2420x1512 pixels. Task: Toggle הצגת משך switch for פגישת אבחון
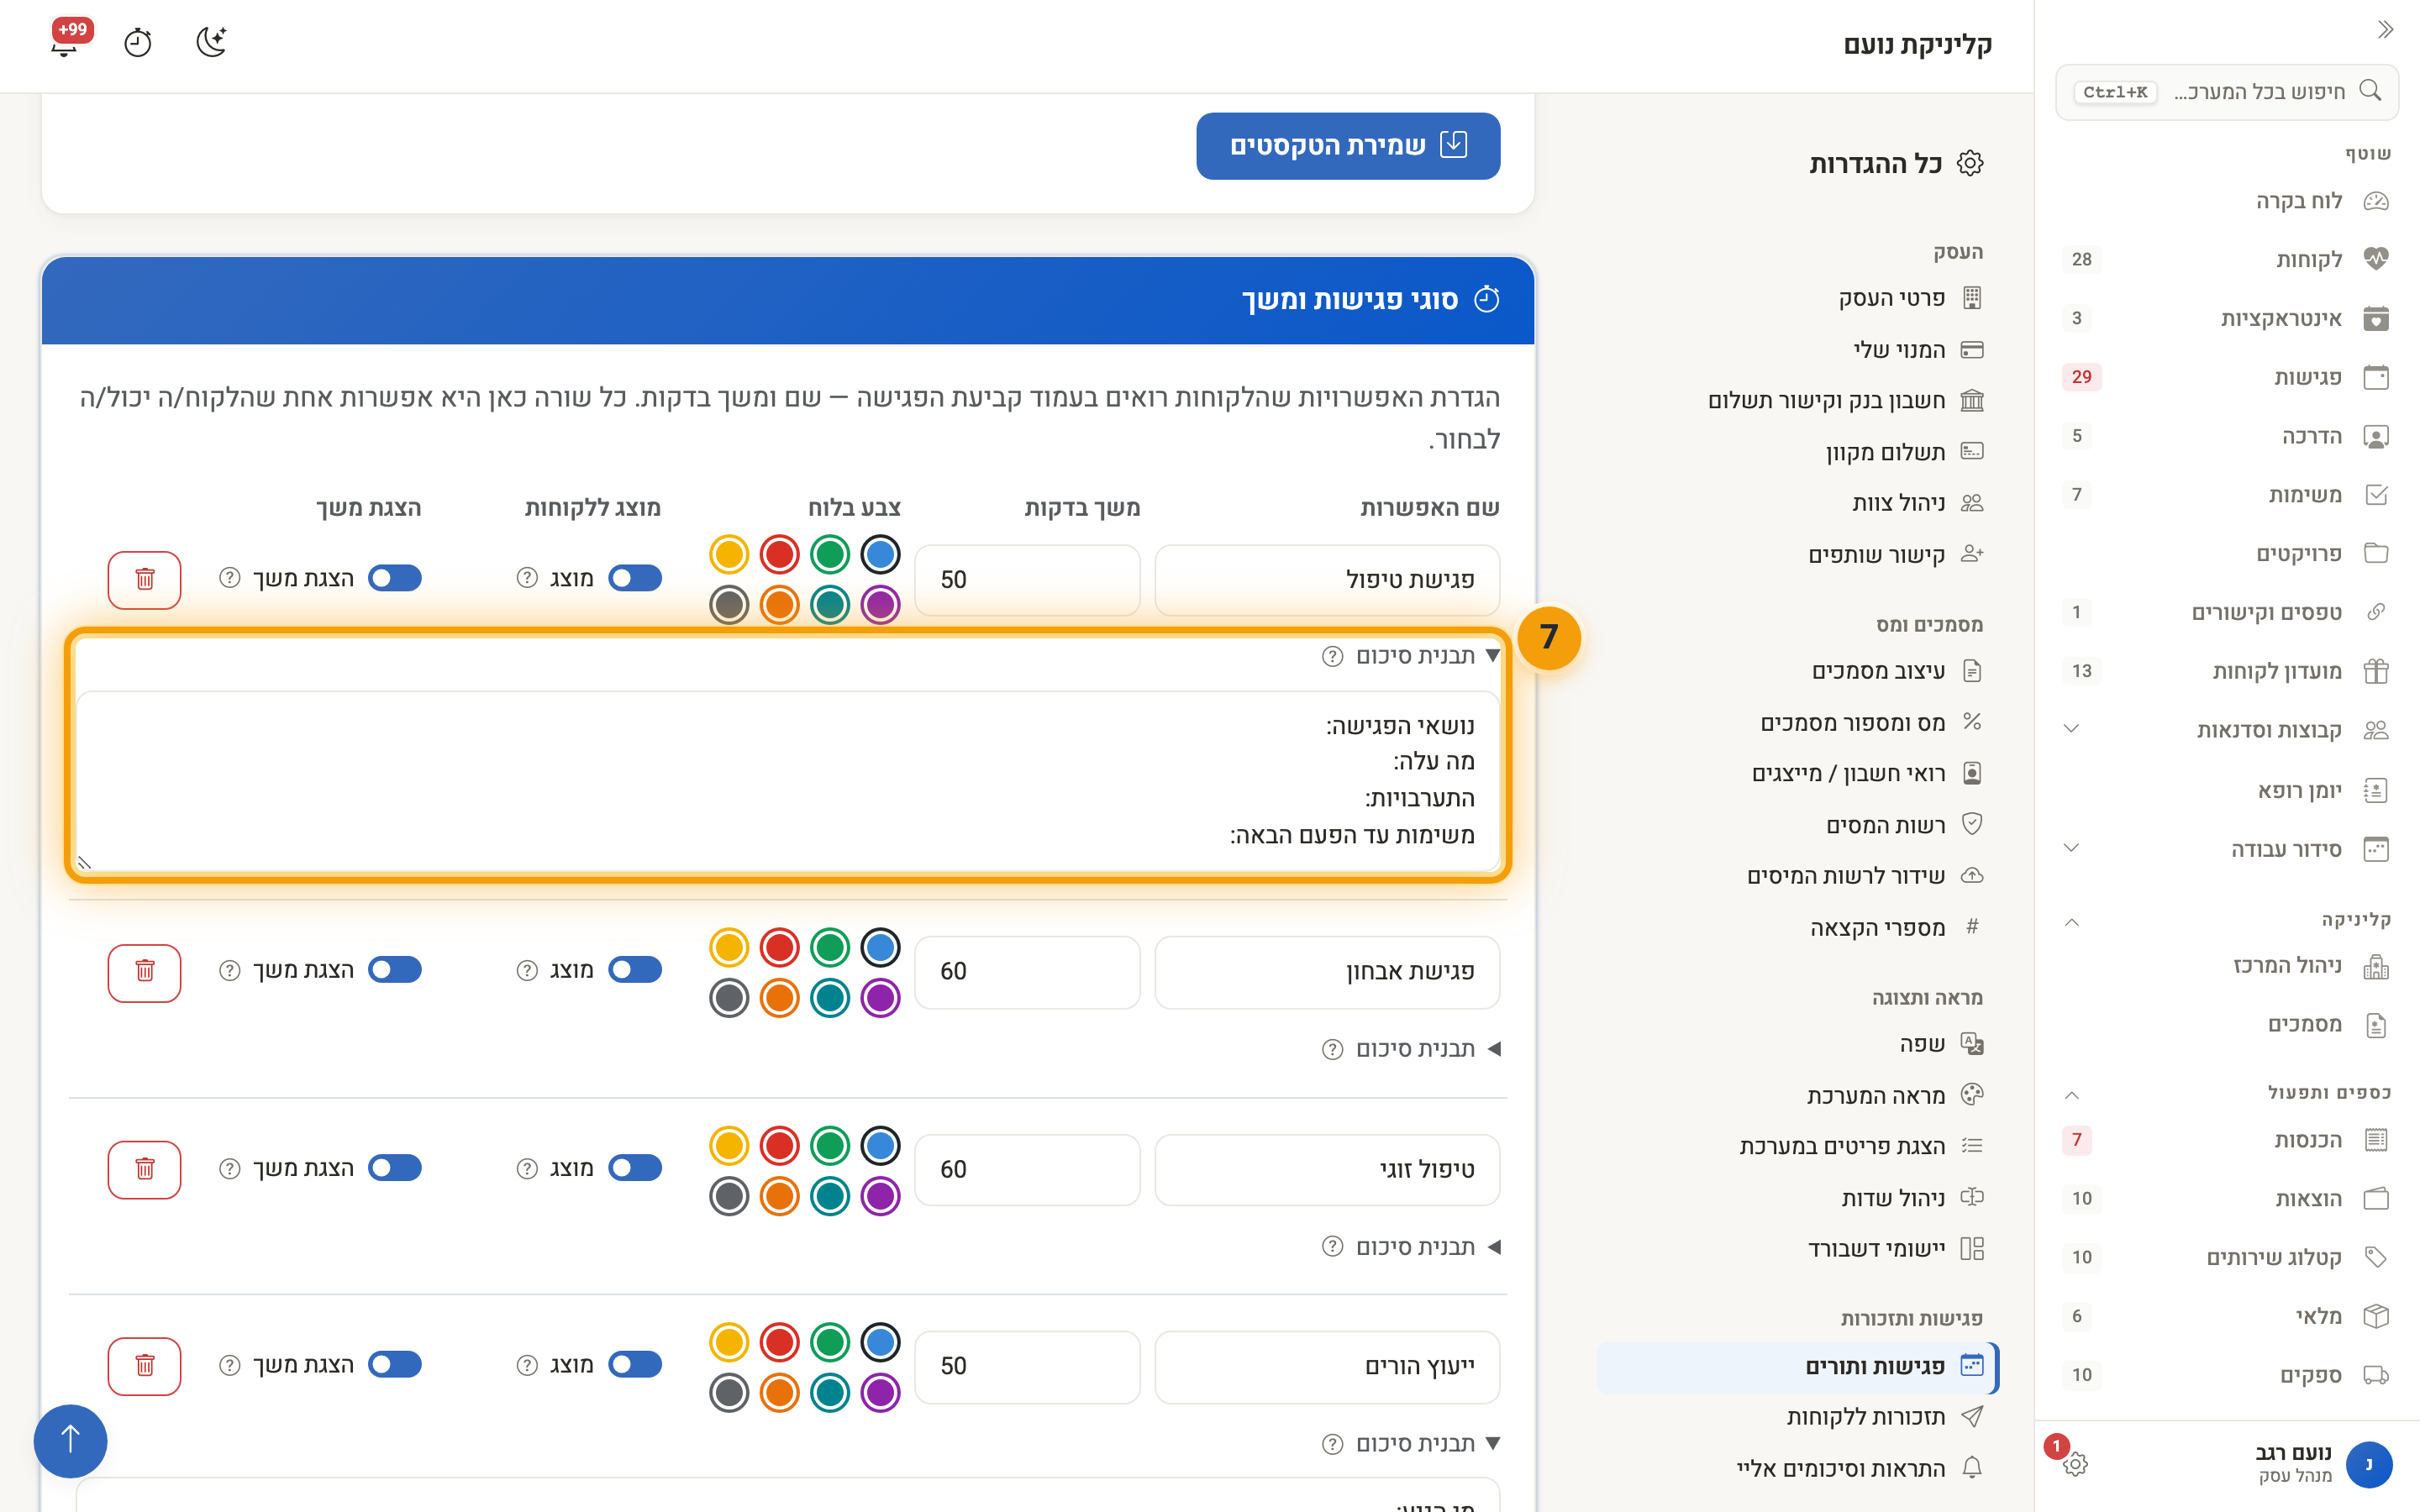pyautogui.click(x=395, y=970)
